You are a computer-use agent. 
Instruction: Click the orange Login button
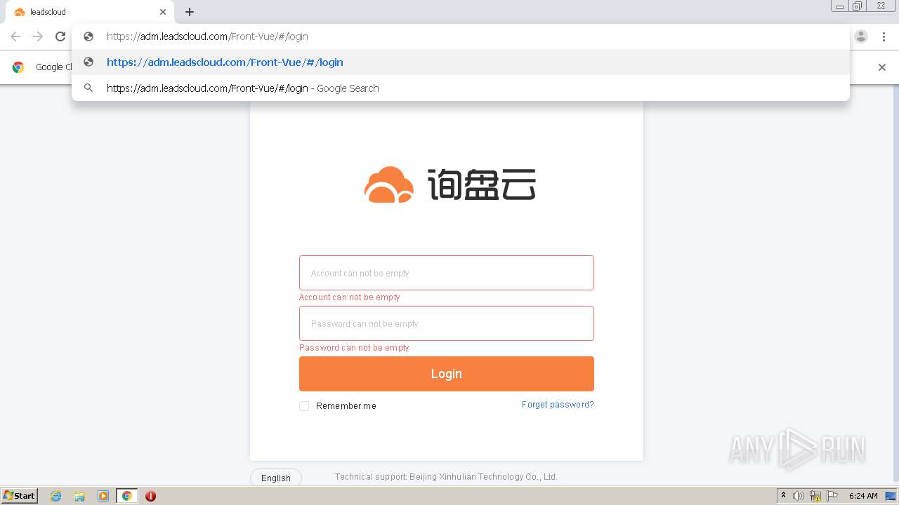pyautogui.click(x=447, y=374)
